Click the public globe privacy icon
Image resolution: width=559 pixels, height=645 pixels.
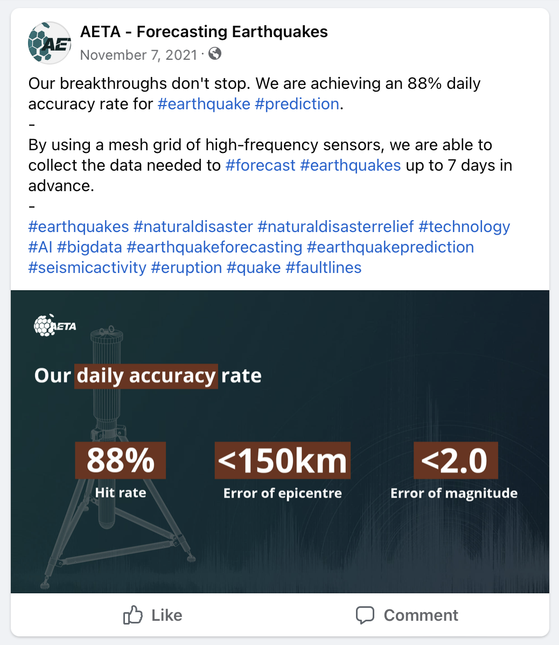tap(214, 54)
